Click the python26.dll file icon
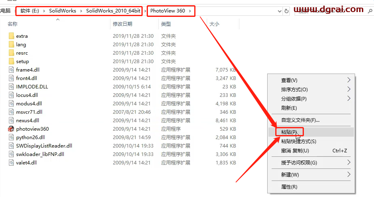Viewport: 374px width, 197px height. (x=11, y=137)
